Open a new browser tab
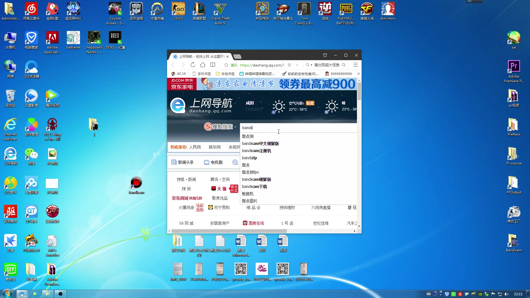Viewport: 530px width, 298px height. point(237,57)
